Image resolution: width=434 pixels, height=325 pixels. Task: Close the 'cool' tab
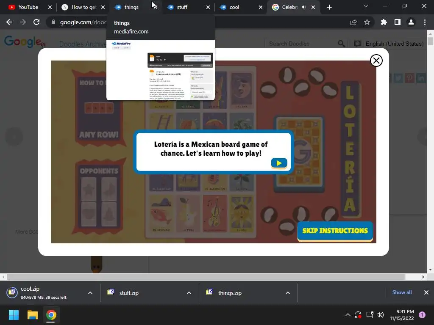point(261,7)
